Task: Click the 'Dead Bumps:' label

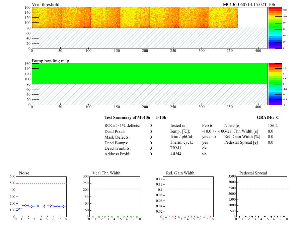Action: (x=116, y=143)
